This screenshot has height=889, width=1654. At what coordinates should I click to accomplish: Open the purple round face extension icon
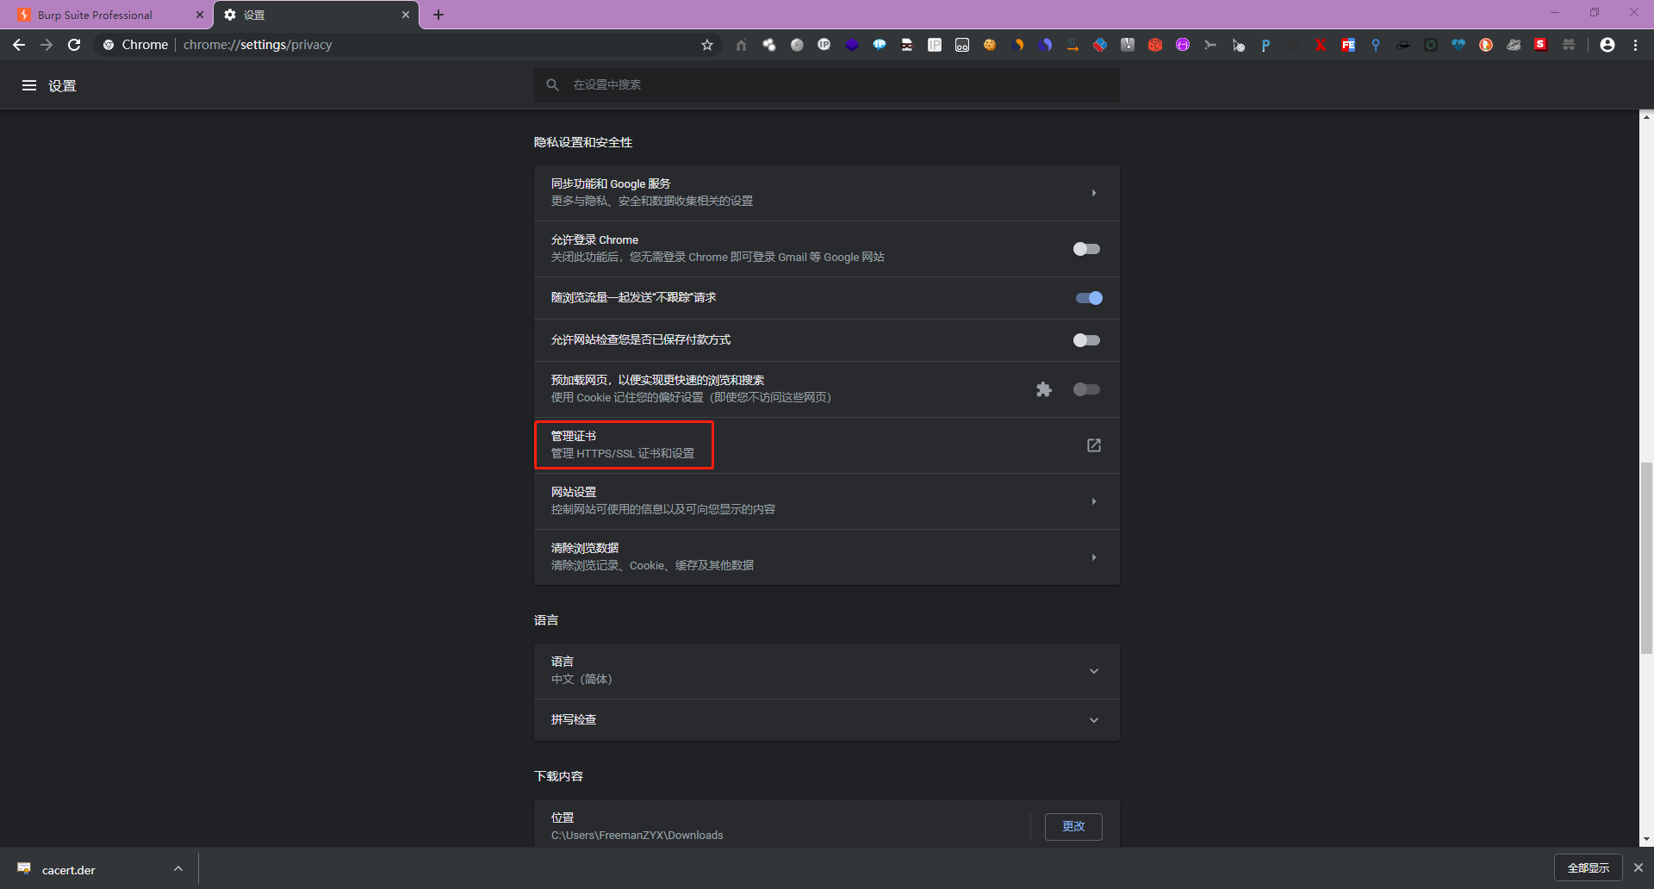coord(1183,45)
